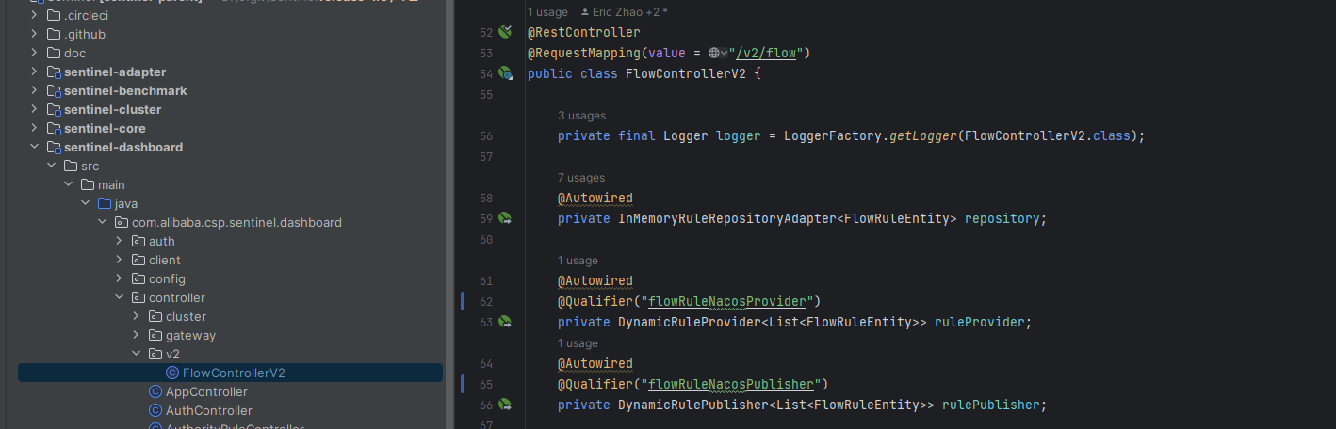Click the sentinel-benchmark module folder icon
1336x429 pixels.
[x=54, y=90]
